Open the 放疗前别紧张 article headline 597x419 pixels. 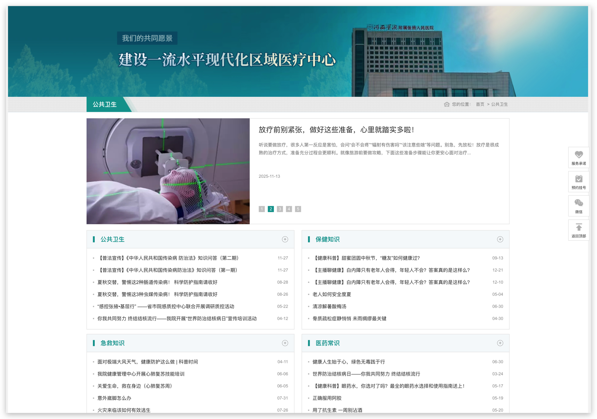pos(337,130)
